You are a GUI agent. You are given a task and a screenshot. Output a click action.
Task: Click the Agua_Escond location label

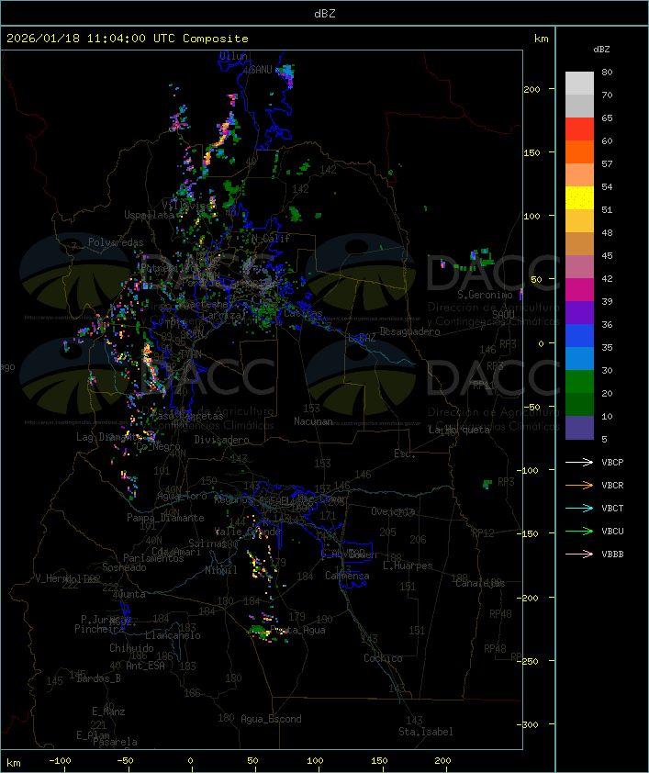pos(271,719)
